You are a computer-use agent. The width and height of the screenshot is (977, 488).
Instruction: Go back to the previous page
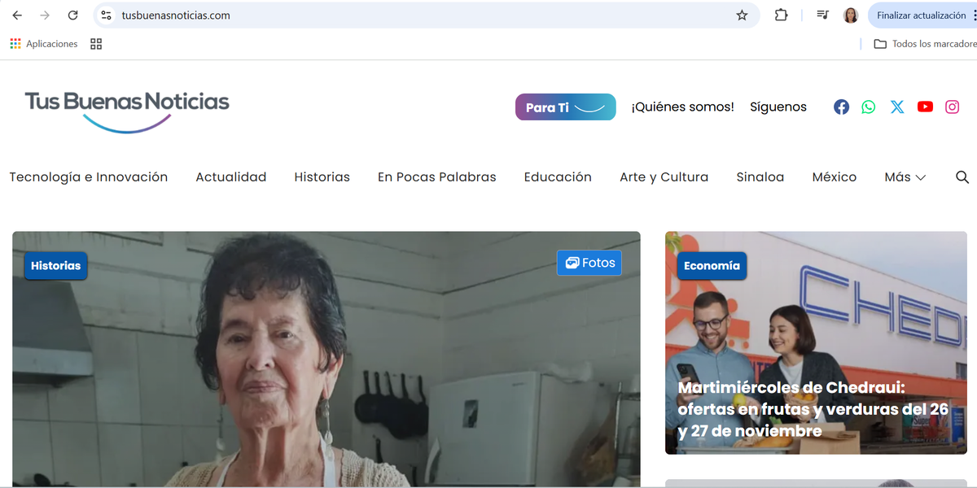(17, 15)
